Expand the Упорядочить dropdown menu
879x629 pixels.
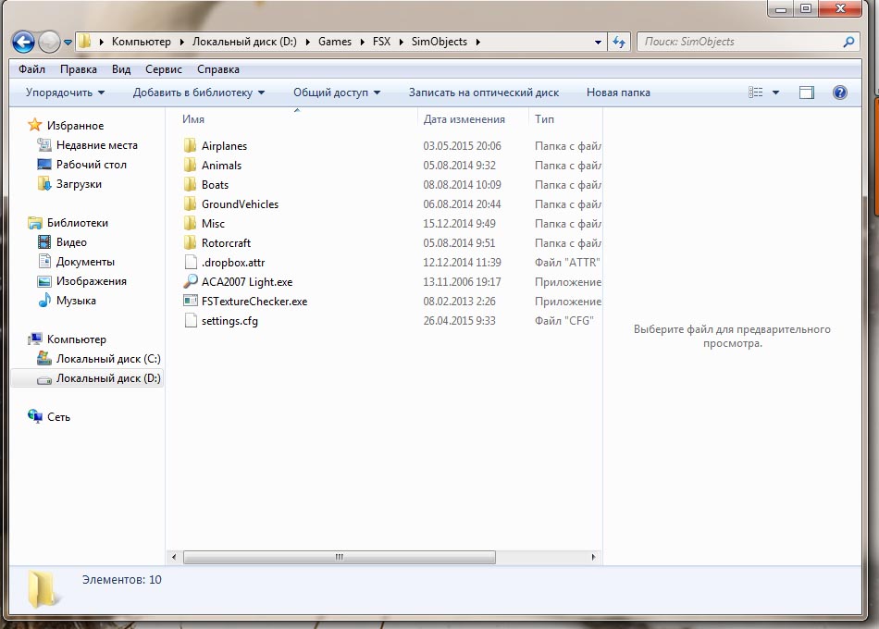pyautogui.click(x=65, y=92)
